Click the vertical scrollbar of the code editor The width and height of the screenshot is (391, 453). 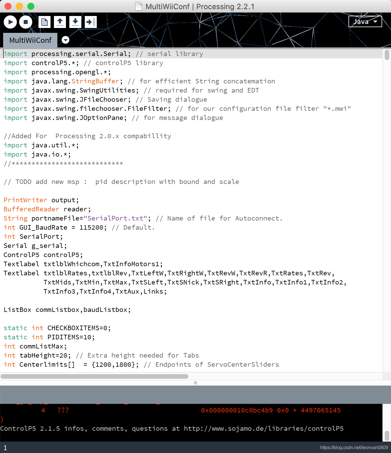[387, 55]
